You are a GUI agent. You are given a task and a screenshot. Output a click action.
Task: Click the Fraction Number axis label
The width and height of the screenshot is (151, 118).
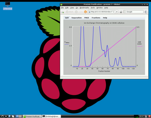[104, 71]
